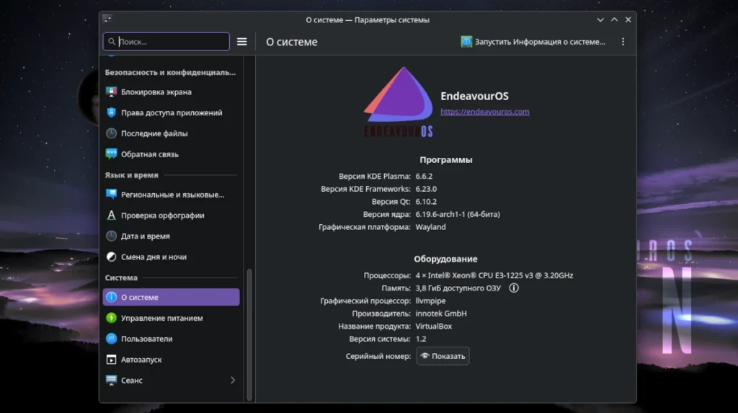Click the EndeavourOS logo image
Image resolution: width=738 pixels, height=413 pixels.
click(x=398, y=102)
